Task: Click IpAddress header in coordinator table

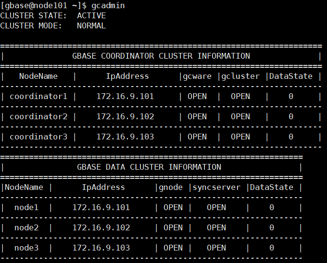Action: click(x=127, y=76)
